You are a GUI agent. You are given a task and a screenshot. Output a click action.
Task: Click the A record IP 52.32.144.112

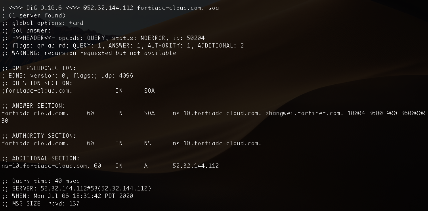click(x=195, y=166)
